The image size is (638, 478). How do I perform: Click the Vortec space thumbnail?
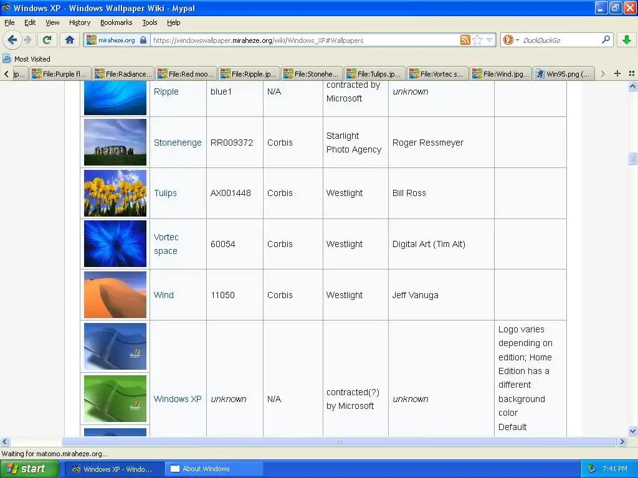pyautogui.click(x=115, y=244)
